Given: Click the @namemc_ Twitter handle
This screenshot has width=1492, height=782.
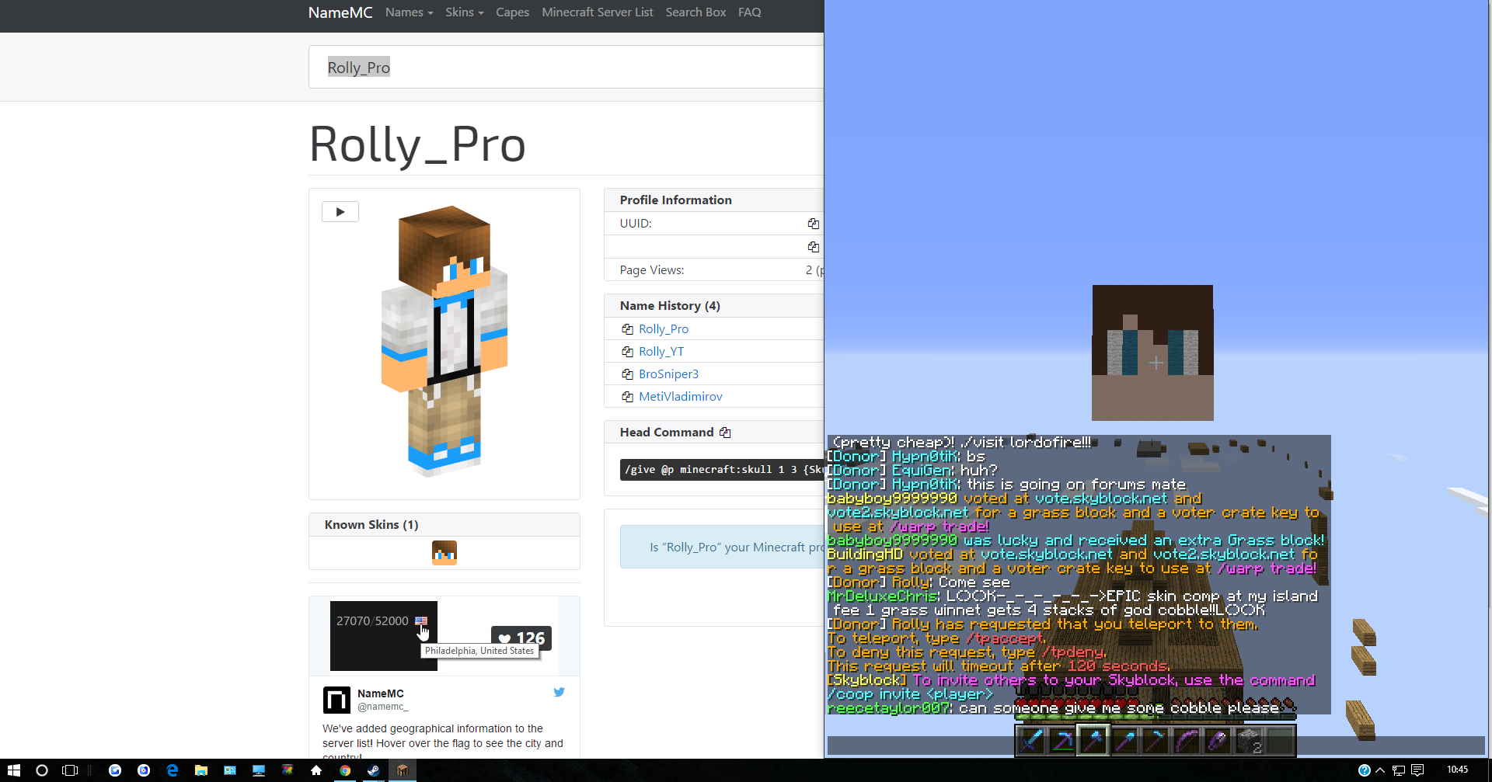Looking at the screenshot, I should coord(383,707).
